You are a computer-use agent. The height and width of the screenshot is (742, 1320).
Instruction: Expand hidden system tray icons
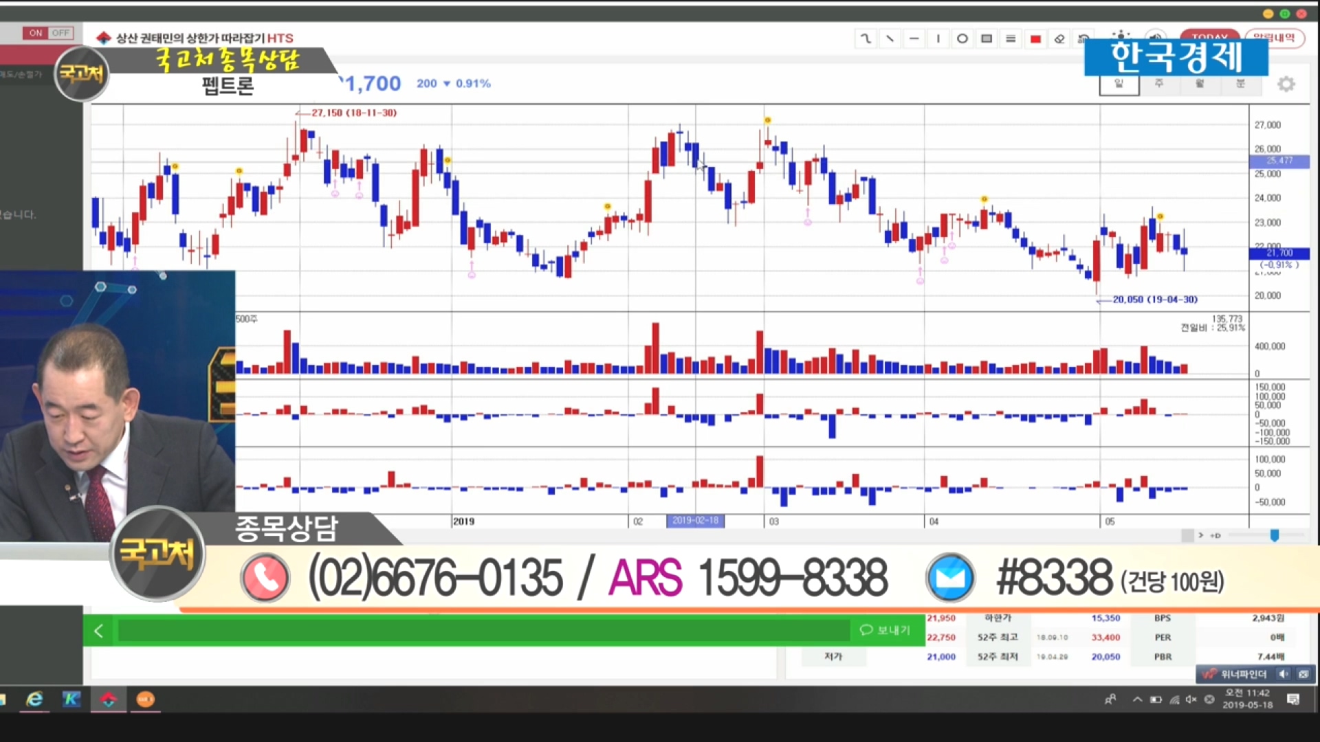click(x=1137, y=699)
